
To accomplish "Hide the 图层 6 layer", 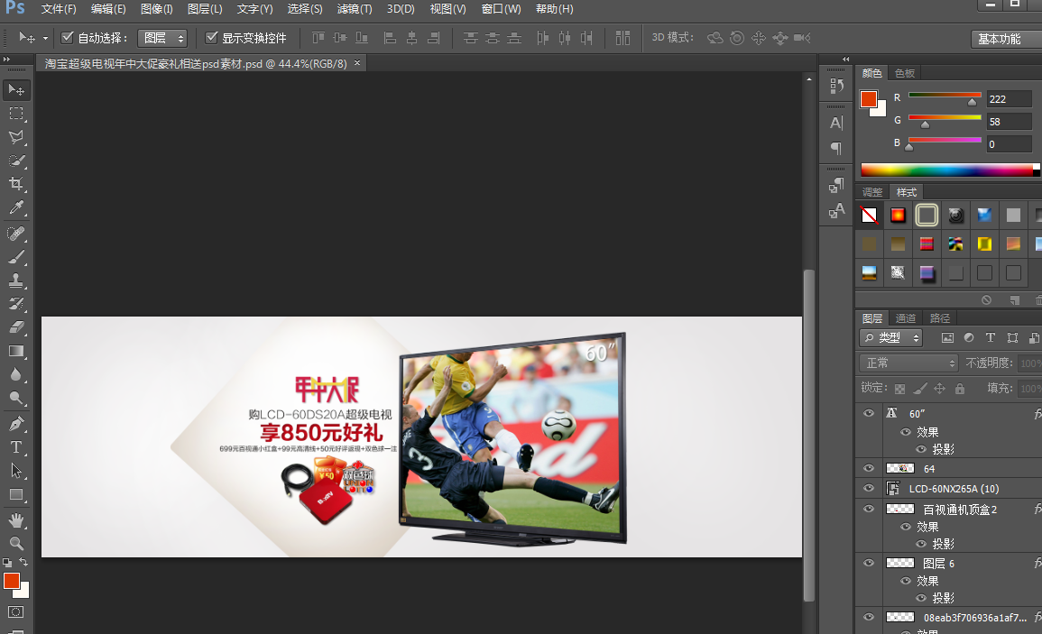I will pyautogui.click(x=868, y=563).
